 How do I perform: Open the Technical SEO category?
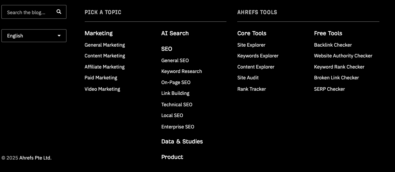click(x=177, y=105)
